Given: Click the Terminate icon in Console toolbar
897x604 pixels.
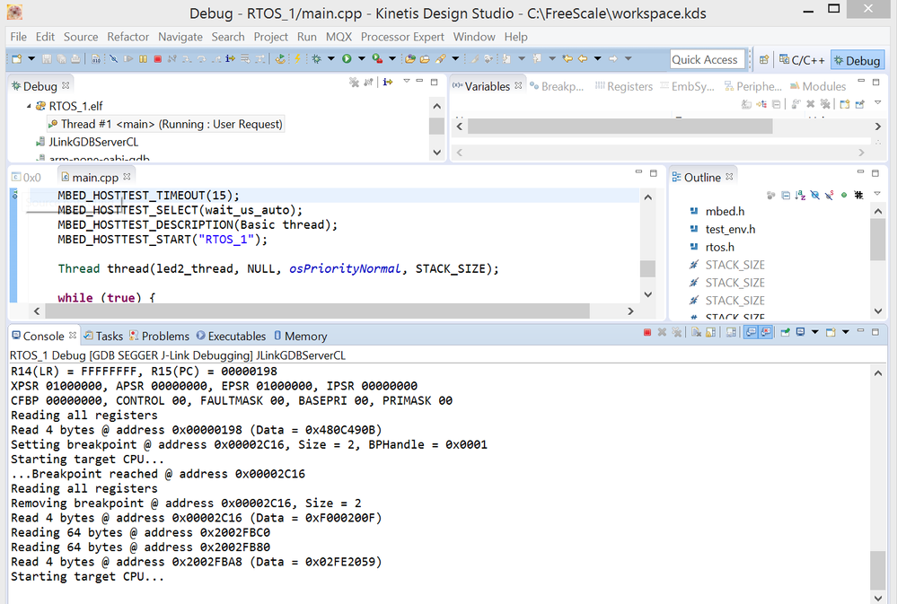Looking at the screenshot, I should [646, 333].
